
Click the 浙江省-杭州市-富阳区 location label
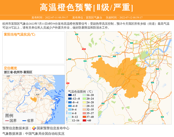pos(18,72)
